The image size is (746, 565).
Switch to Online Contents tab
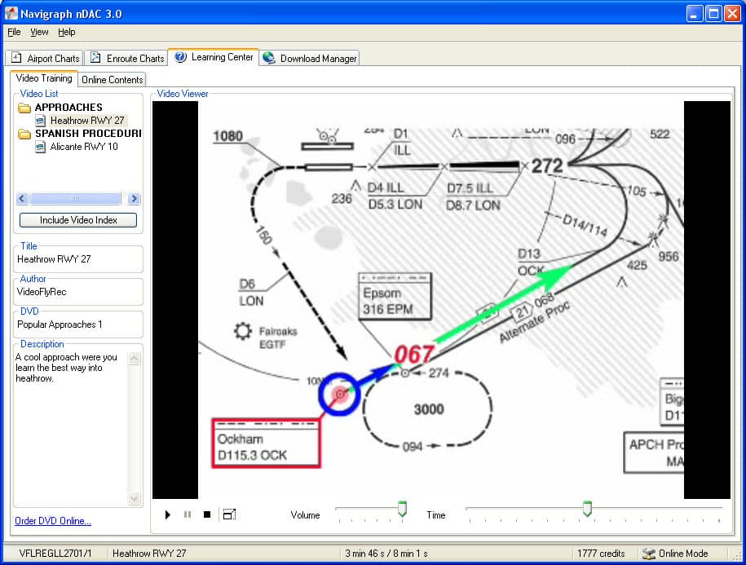[113, 79]
